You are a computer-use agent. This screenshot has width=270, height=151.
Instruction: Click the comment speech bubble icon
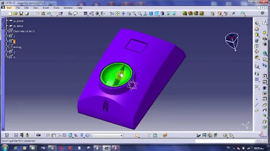pos(75,13)
